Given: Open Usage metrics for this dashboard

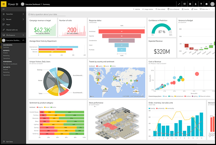Looking at the screenshot, I should [148, 9].
